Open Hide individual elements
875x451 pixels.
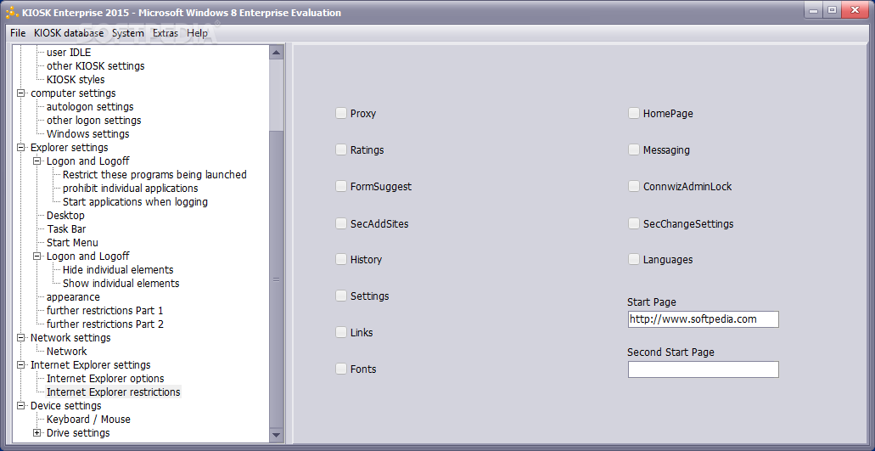click(118, 269)
